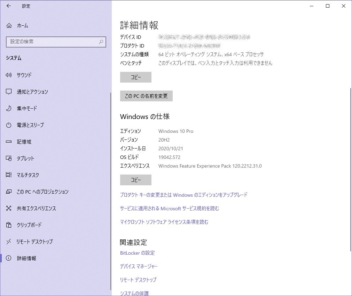Image resolution: width=352 pixels, height=296 pixels.
Task: Click the back arrow icon
Action: (9, 6)
